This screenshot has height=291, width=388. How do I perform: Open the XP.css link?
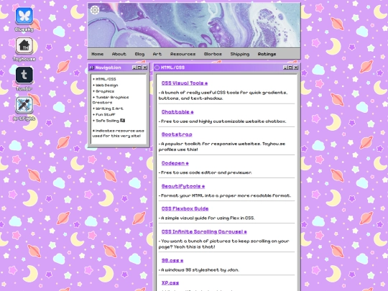(170, 283)
